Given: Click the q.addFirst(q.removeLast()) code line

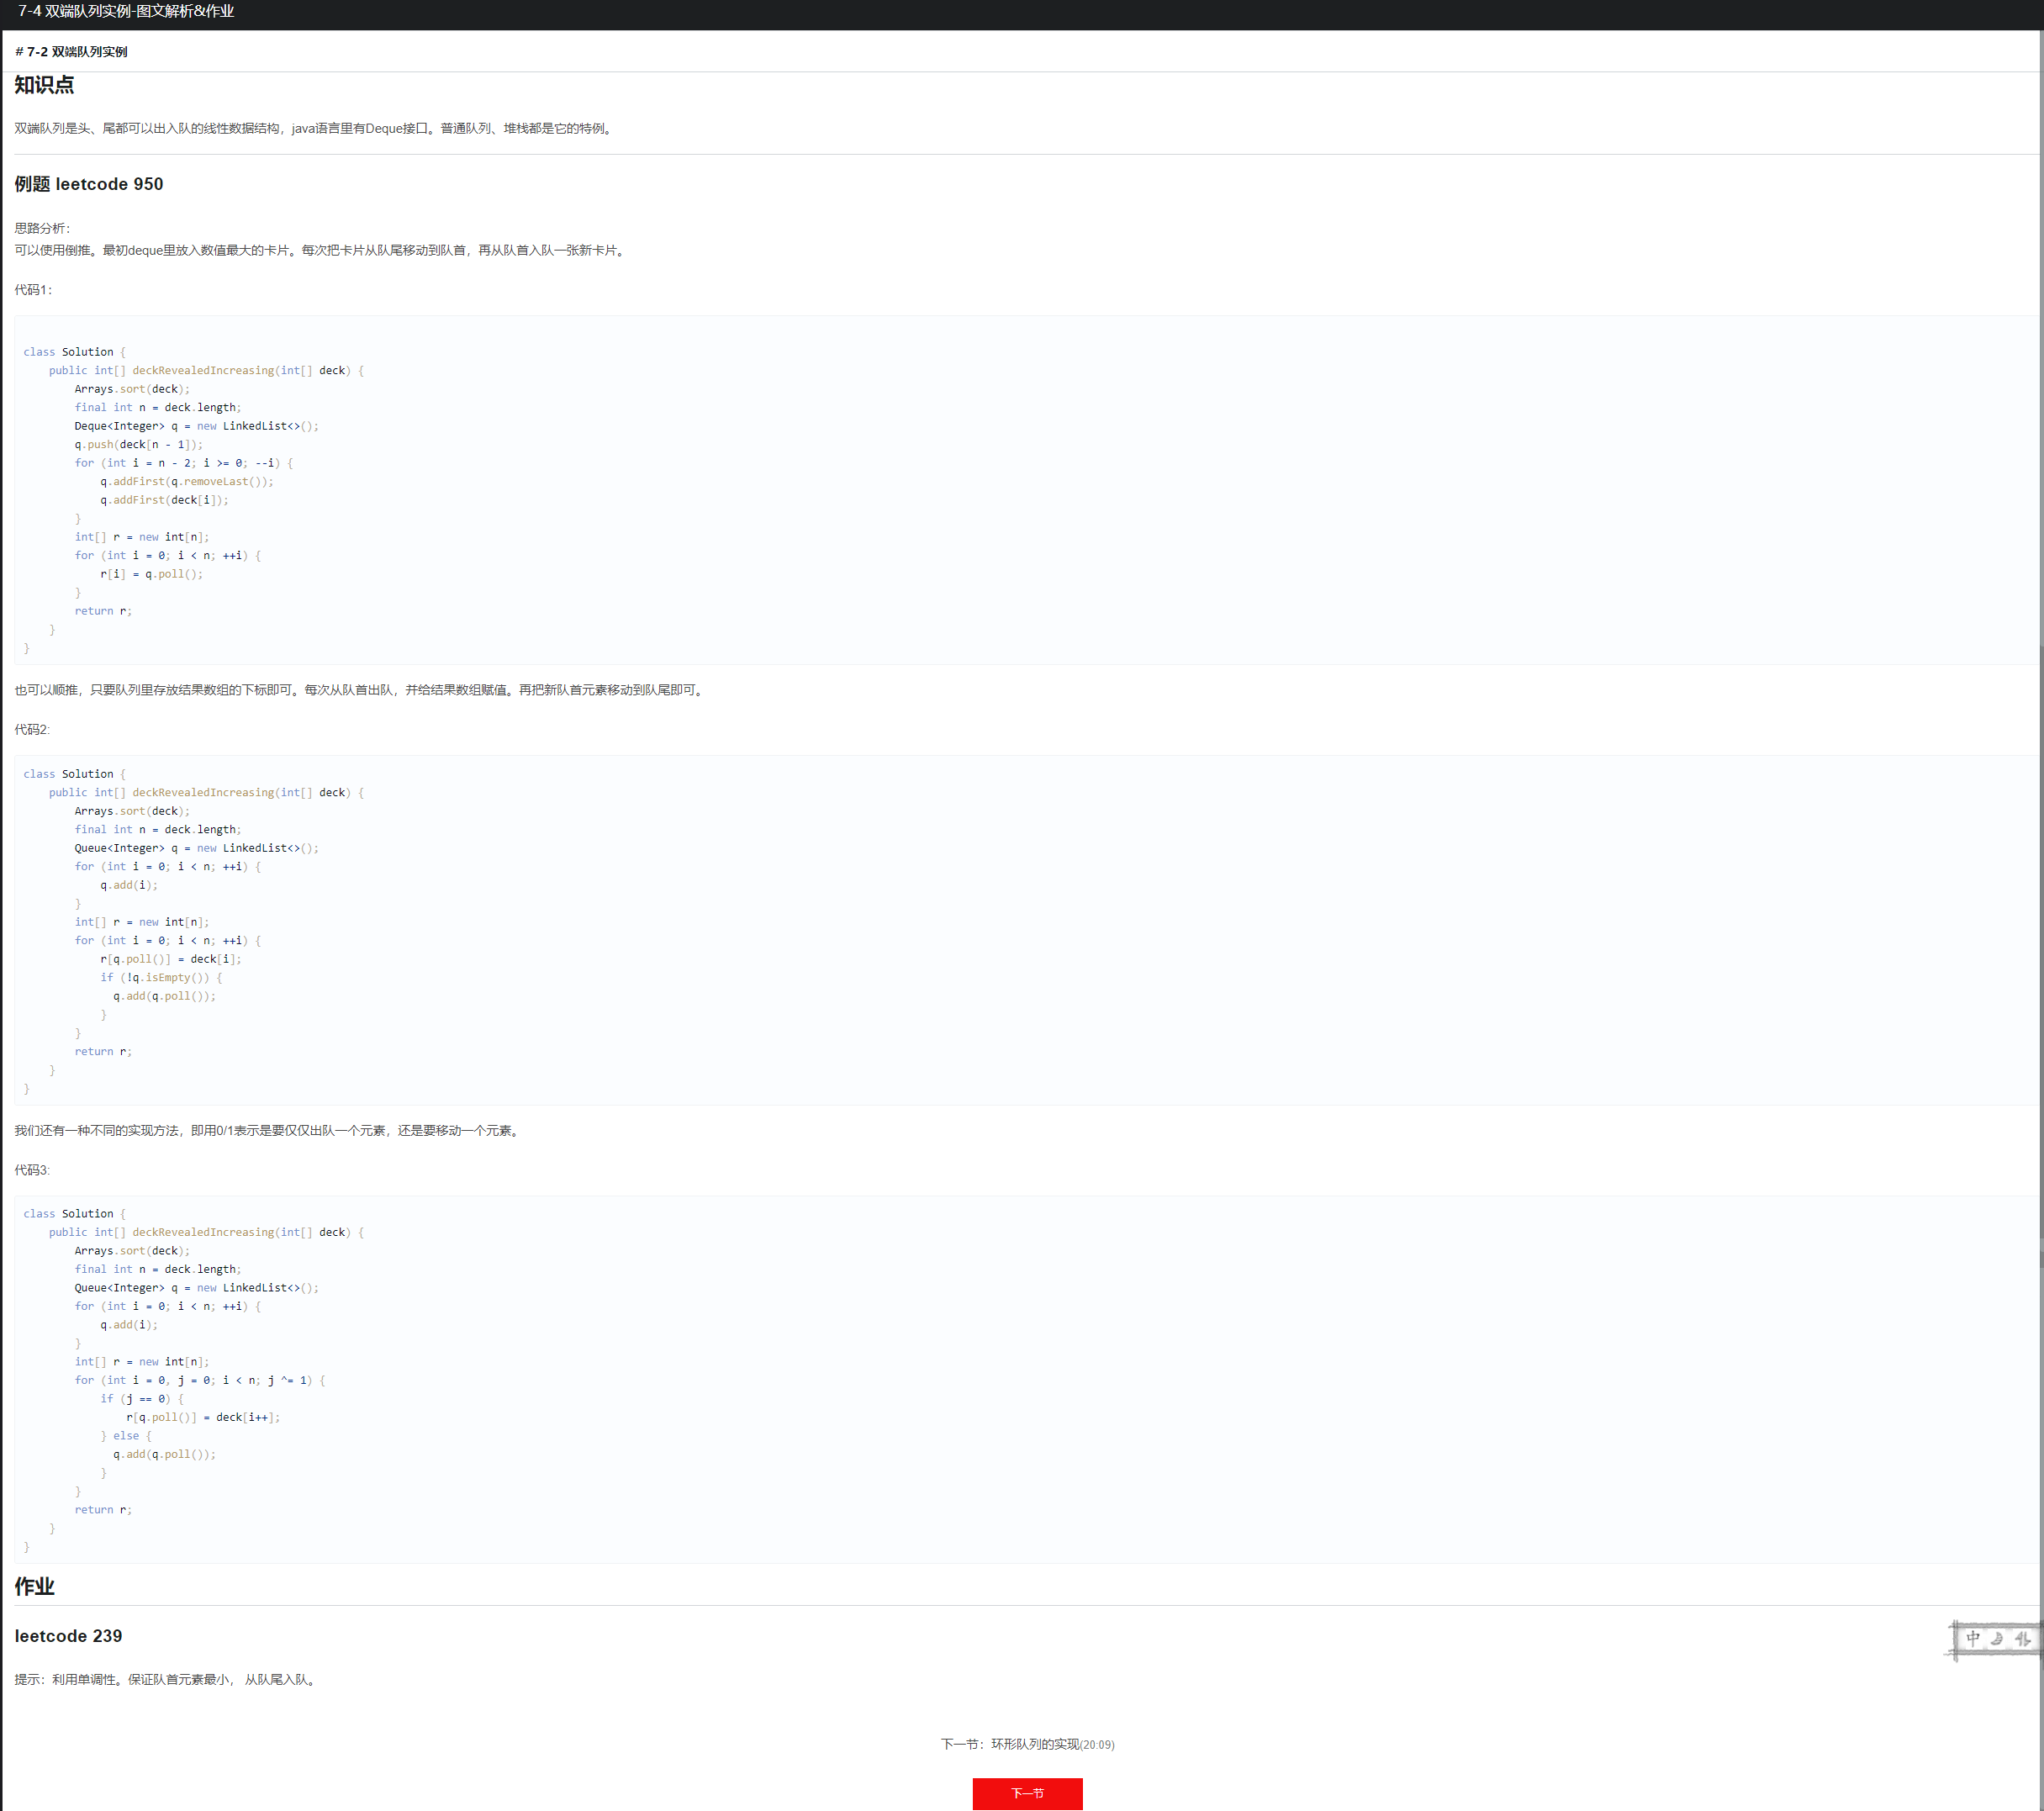Looking at the screenshot, I should [x=186, y=482].
